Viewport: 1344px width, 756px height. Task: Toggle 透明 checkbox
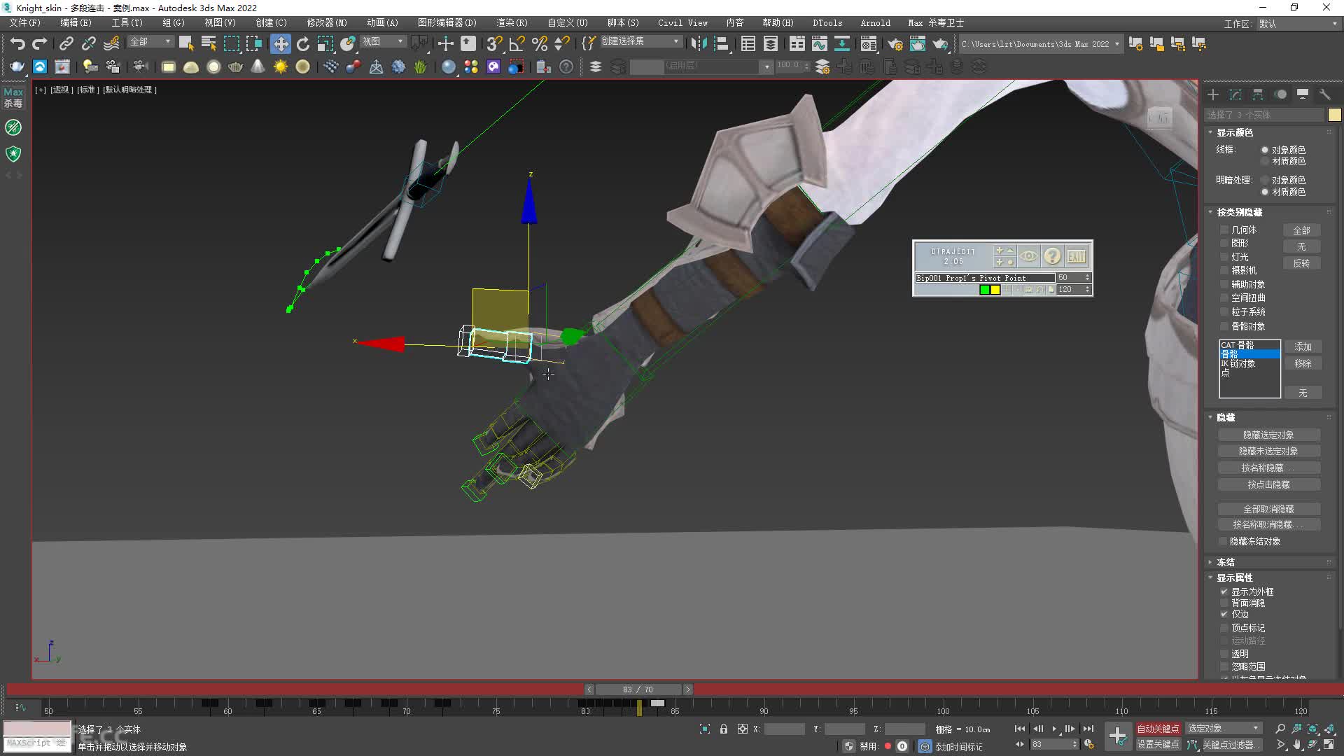(1224, 654)
